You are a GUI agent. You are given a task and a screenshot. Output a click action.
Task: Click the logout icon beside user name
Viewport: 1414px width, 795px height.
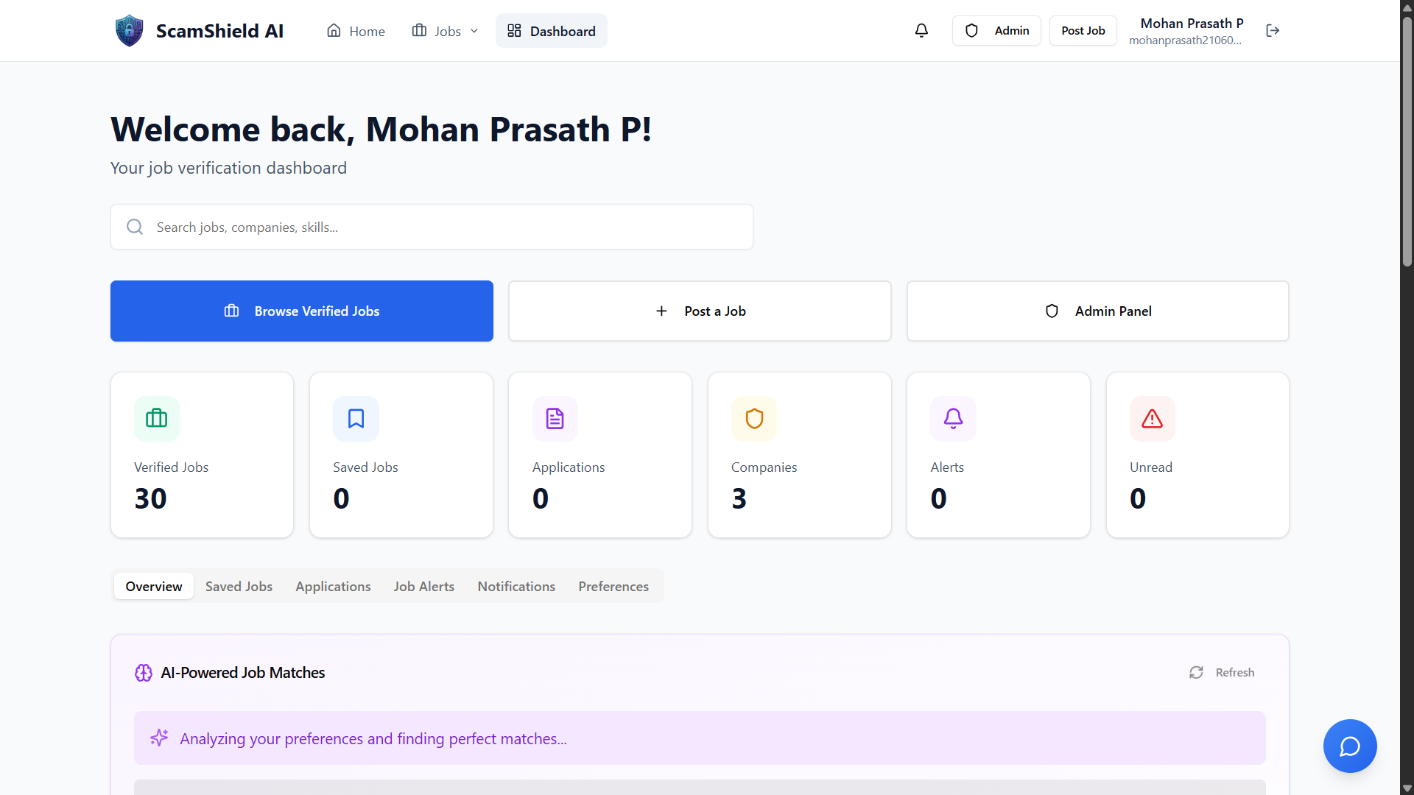click(1273, 30)
